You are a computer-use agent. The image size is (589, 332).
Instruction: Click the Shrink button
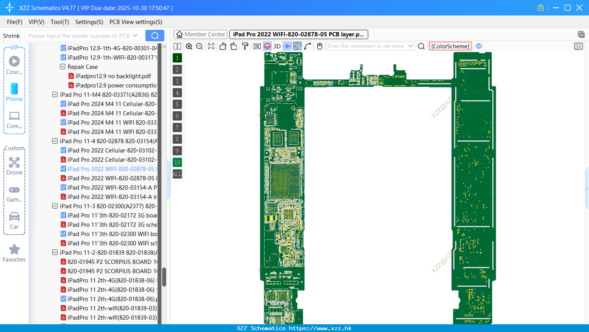click(x=12, y=36)
